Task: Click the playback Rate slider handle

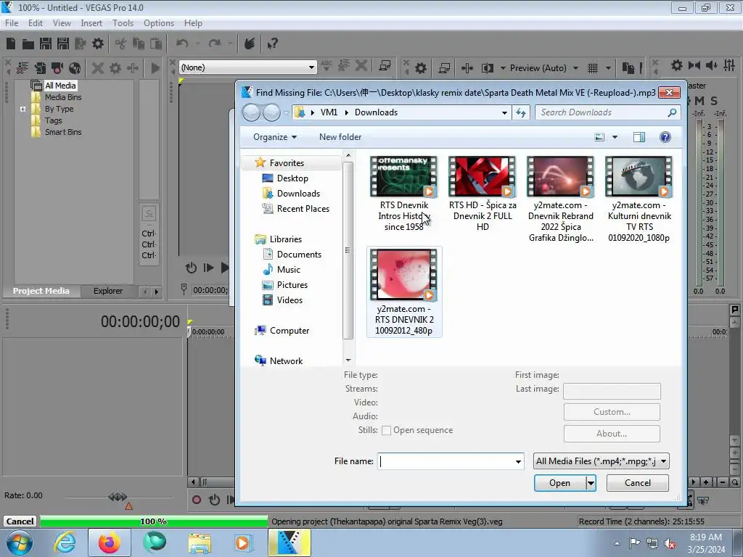Action: point(118,496)
